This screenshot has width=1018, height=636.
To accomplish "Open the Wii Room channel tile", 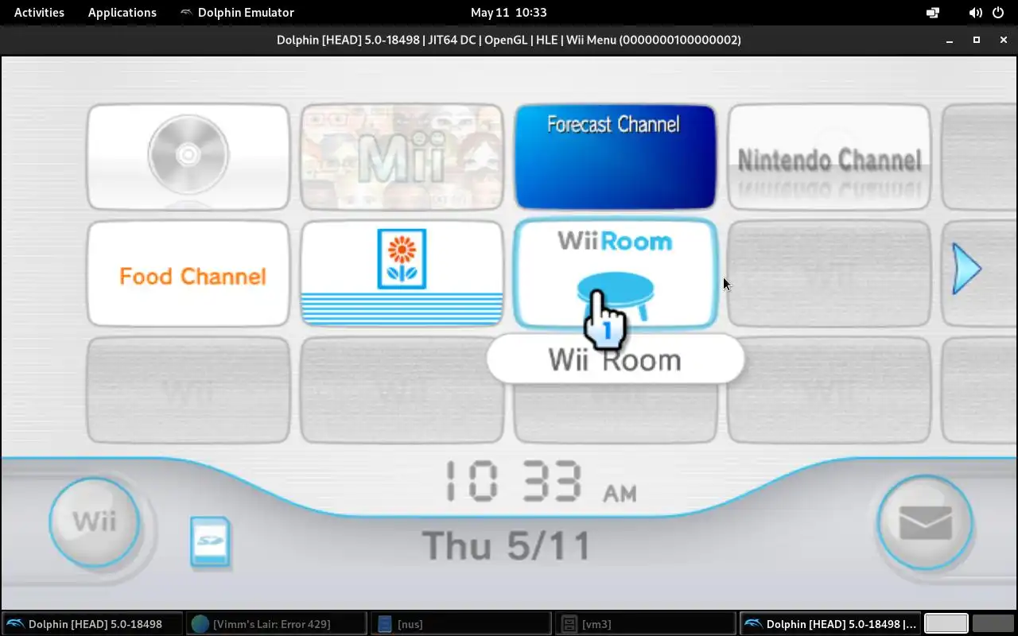I will (615, 273).
